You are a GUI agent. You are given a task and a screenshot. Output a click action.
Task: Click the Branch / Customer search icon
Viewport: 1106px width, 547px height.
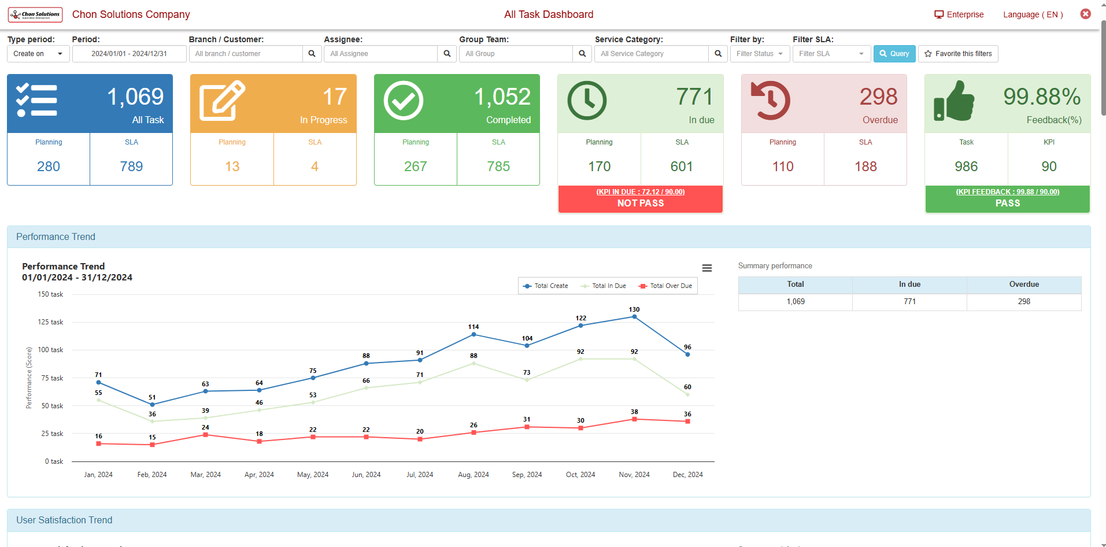tap(312, 54)
